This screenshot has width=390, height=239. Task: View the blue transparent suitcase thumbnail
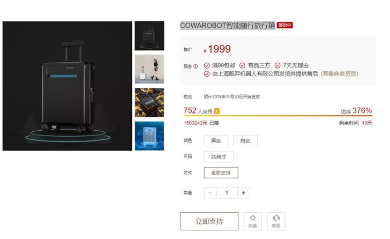tap(149, 136)
